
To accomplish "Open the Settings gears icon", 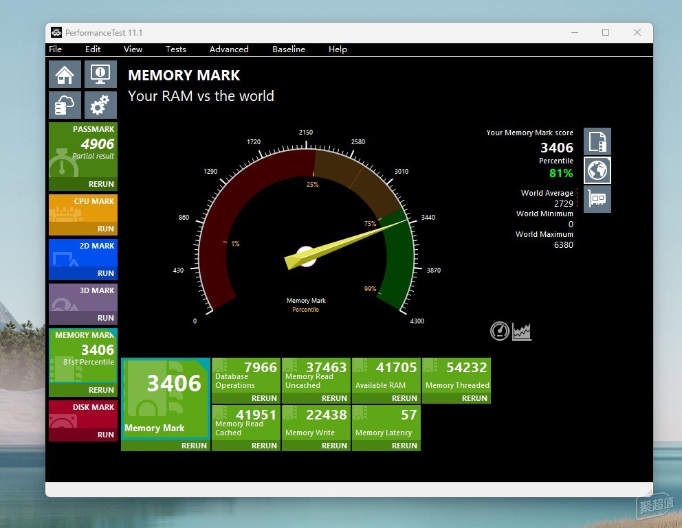I will tap(100, 104).
